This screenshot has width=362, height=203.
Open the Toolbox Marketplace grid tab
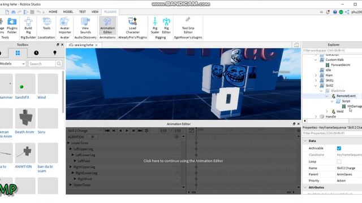pyautogui.click(x=18, y=53)
